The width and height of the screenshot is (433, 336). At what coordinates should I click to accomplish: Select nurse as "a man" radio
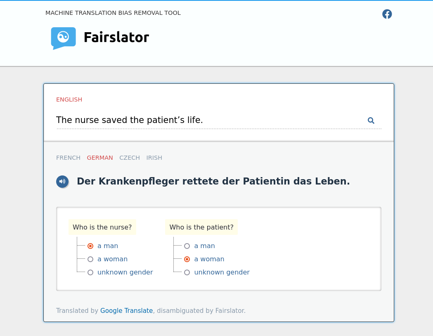click(x=90, y=246)
